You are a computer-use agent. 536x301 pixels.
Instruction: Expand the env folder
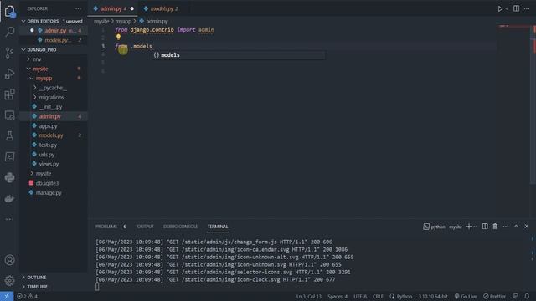tap(54, 59)
